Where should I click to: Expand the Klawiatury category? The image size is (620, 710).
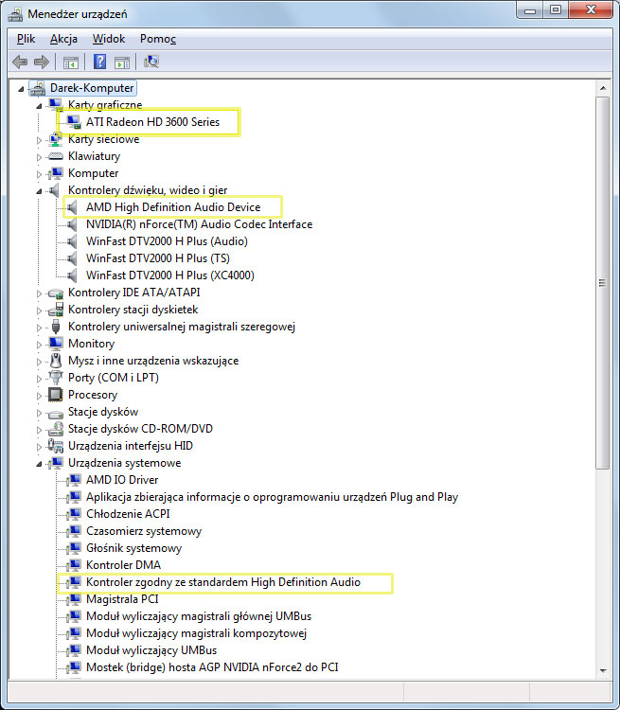click(39, 157)
